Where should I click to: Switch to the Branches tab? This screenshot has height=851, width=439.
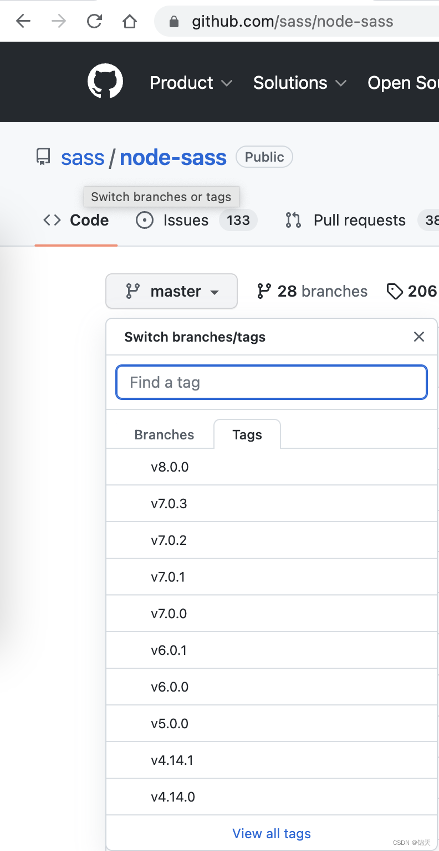pos(164,434)
